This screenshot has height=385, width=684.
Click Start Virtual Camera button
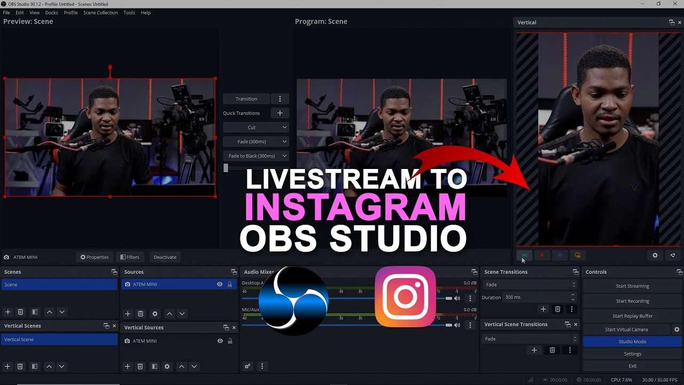(x=626, y=329)
